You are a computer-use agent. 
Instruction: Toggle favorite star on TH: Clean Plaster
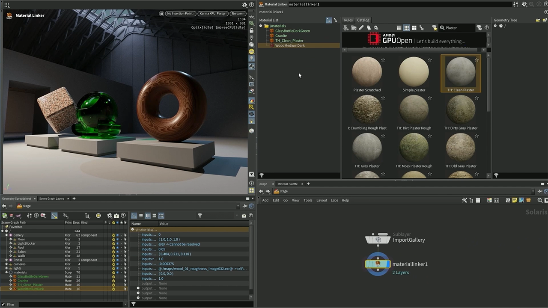pyautogui.click(x=477, y=60)
